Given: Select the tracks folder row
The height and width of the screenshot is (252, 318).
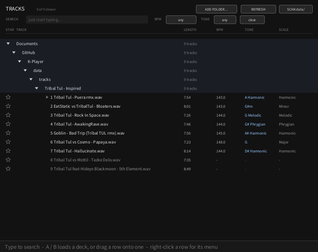Looking at the screenshot, I should tap(159, 79).
